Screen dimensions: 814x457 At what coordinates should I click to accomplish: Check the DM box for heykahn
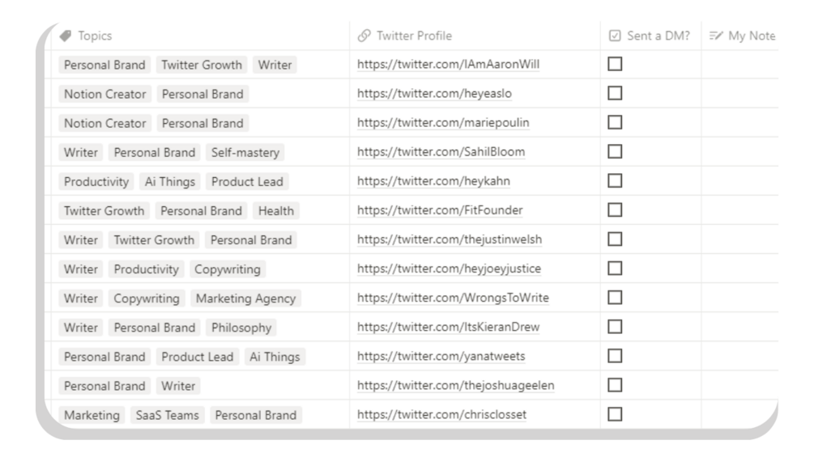click(x=615, y=181)
